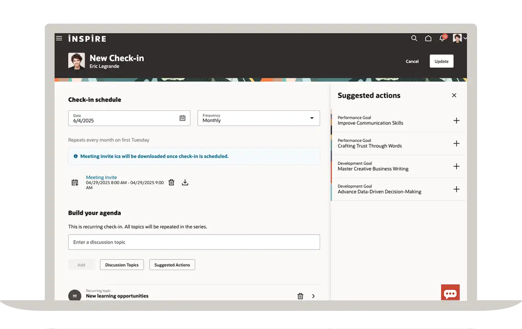Image resolution: width=522 pixels, height=329 pixels.
Task: Expand the user profile menu
Action: (x=460, y=39)
